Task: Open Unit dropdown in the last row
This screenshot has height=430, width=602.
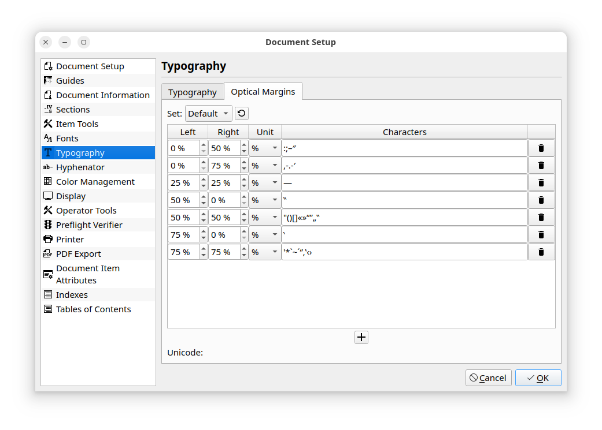Action: [265, 252]
